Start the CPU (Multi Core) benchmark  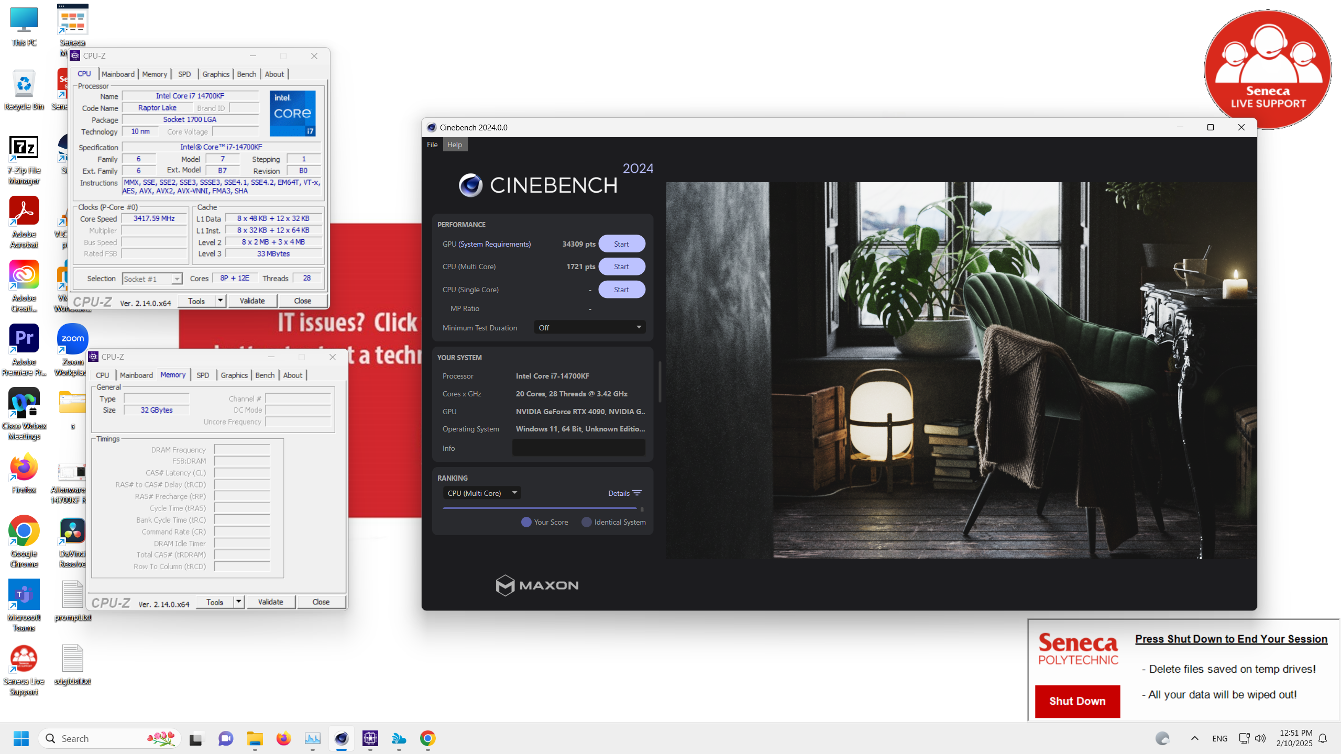622,267
